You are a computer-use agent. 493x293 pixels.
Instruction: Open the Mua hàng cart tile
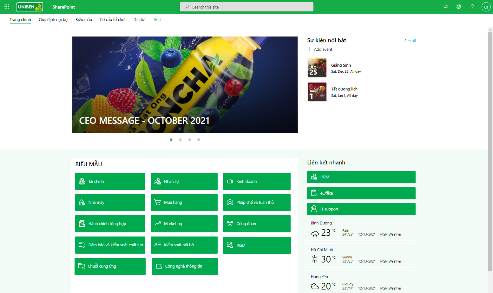pyautogui.click(x=184, y=203)
